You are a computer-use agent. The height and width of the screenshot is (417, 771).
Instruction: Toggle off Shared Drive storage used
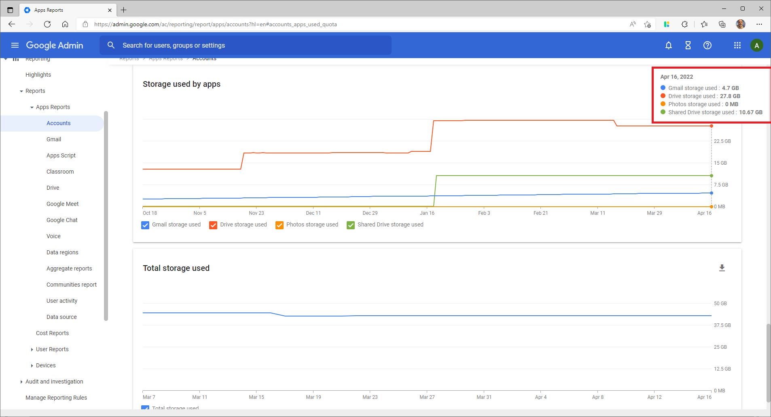350,225
